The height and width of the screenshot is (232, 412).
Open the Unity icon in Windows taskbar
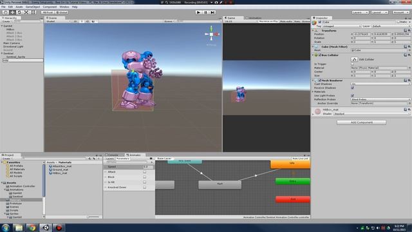[46, 227]
